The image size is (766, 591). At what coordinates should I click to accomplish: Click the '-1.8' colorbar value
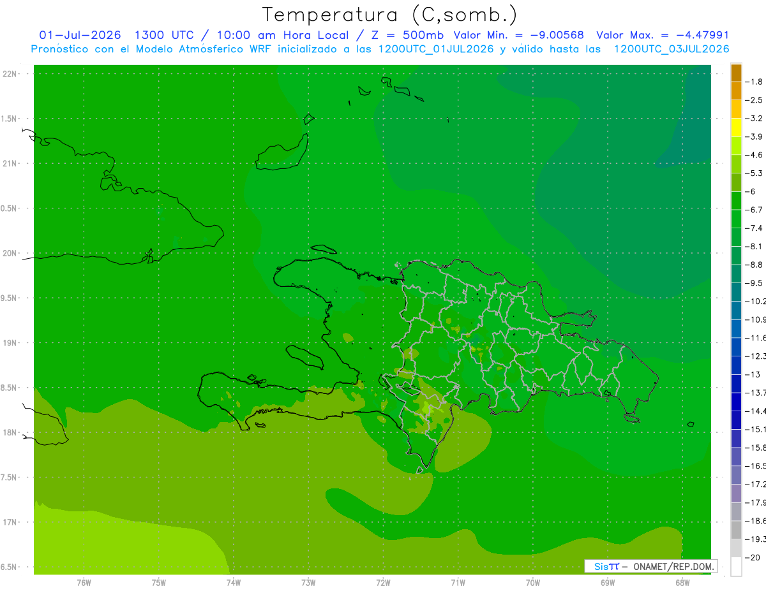(x=755, y=82)
